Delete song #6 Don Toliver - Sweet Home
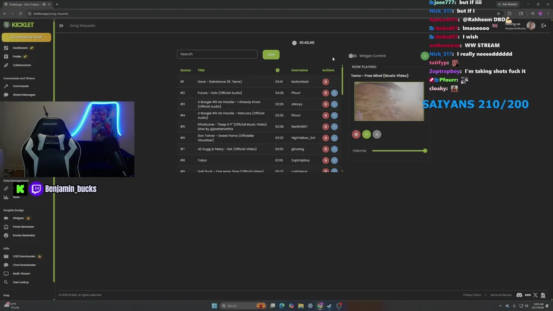 click(x=326, y=138)
